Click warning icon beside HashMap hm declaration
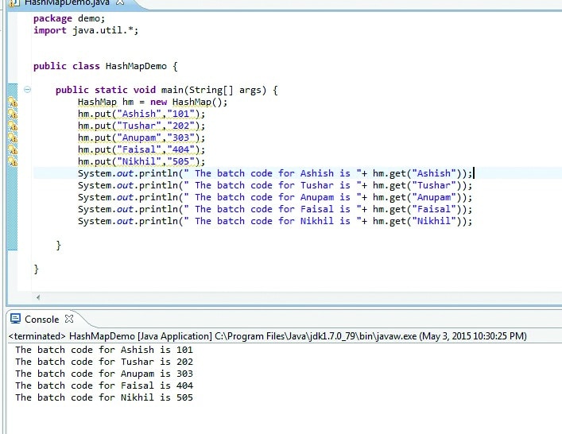 [x=13, y=103]
